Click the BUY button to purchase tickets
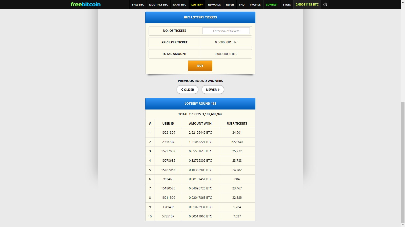 (200, 66)
